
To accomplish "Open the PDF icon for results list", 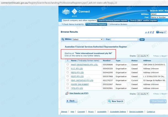I will [x=67, y=93].
